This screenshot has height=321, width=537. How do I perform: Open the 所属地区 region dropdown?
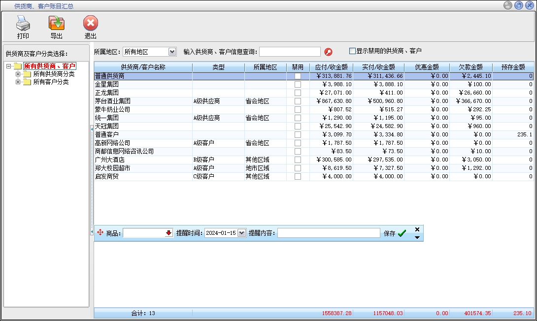click(x=172, y=52)
